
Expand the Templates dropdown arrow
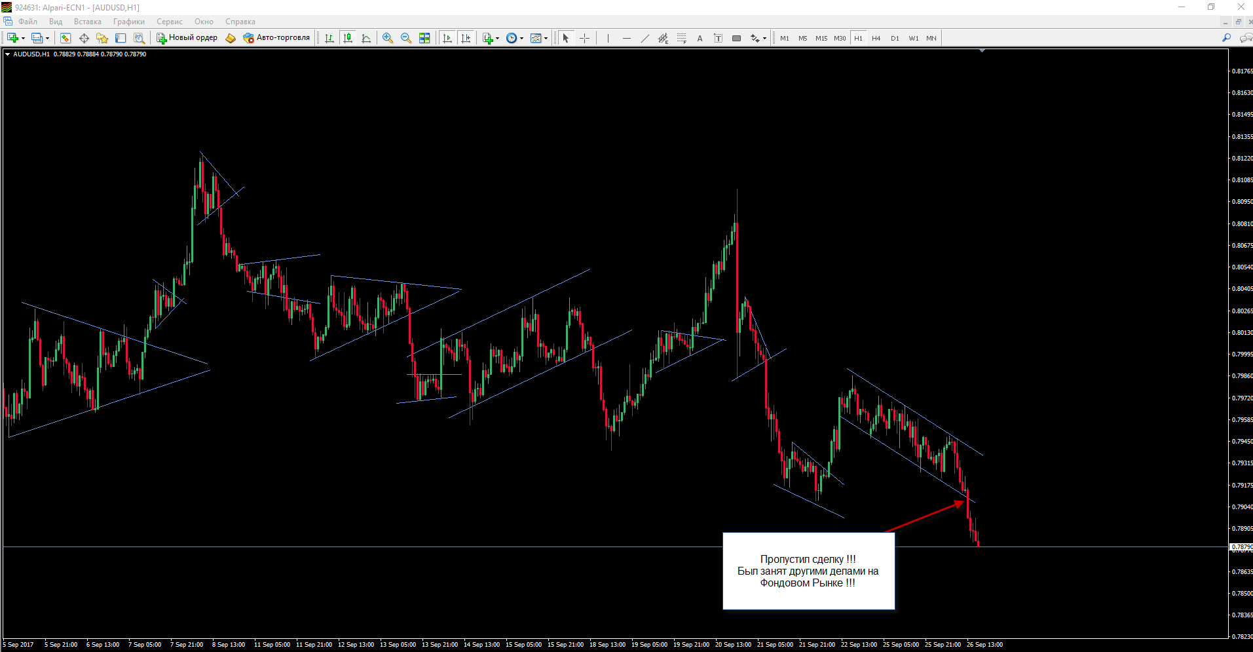[x=546, y=38]
